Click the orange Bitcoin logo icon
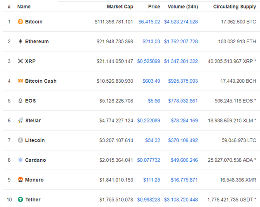This screenshot has height=207, width=260. [20, 21]
